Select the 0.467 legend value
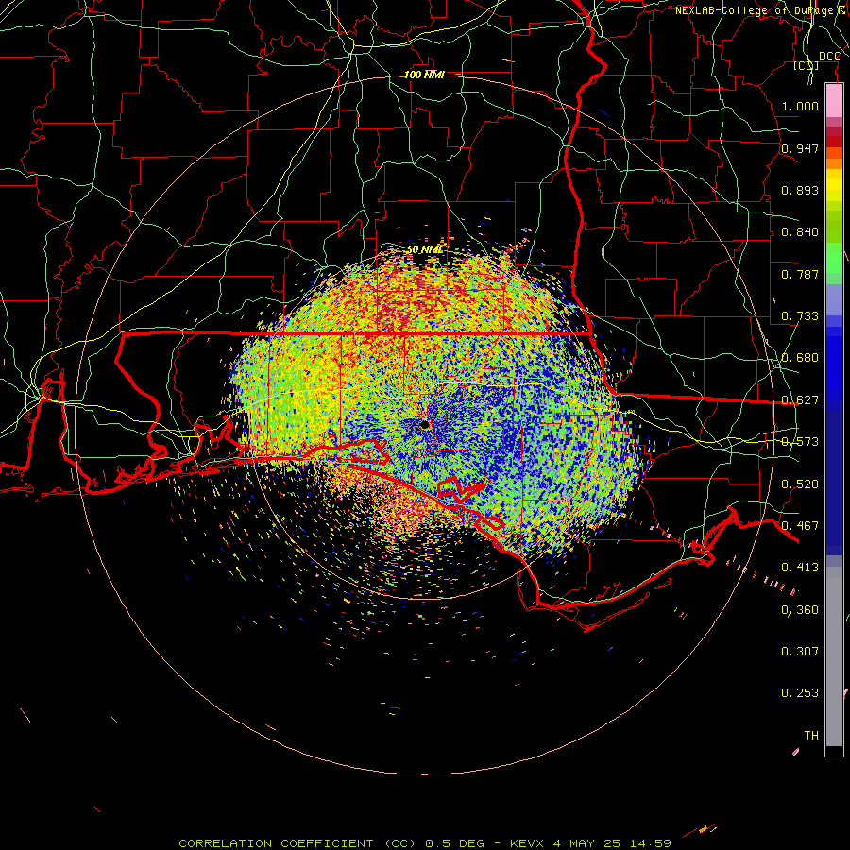Image resolution: width=850 pixels, height=850 pixels. tap(800, 526)
